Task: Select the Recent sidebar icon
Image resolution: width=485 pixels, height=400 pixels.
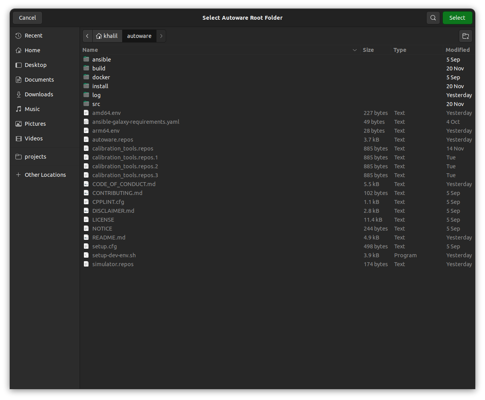Action: click(18, 35)
